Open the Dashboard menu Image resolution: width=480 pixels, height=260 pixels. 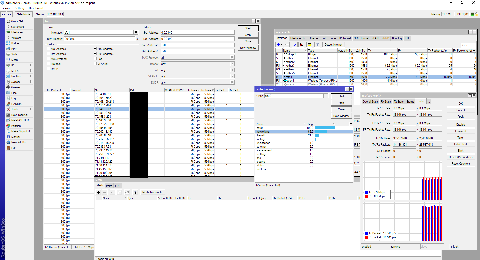(36, 8)
